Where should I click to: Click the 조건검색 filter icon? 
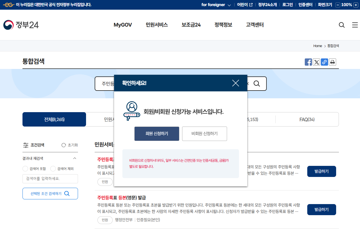[x=26, y=145]
